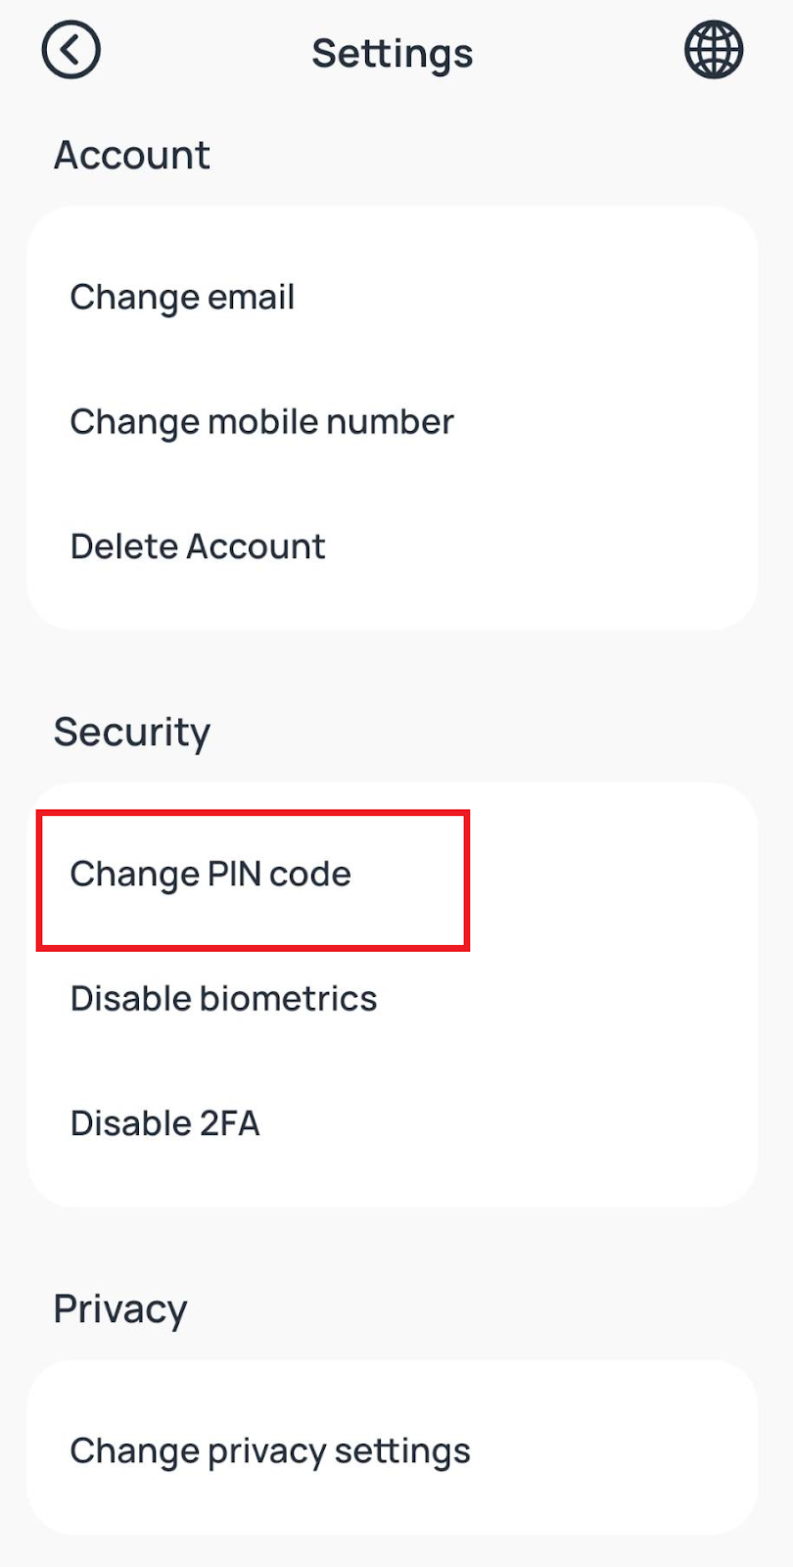The image size is (793, 1567).
Task: Click the Privacy section heading
Action: [119, 1309]
